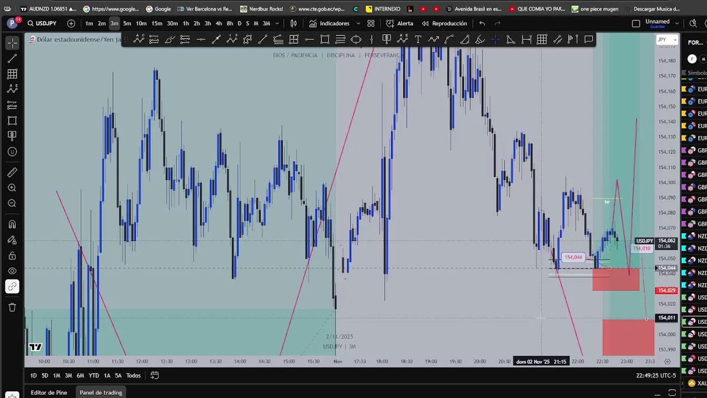Select the rectangle shape in floating toolbar

(325, 39)
